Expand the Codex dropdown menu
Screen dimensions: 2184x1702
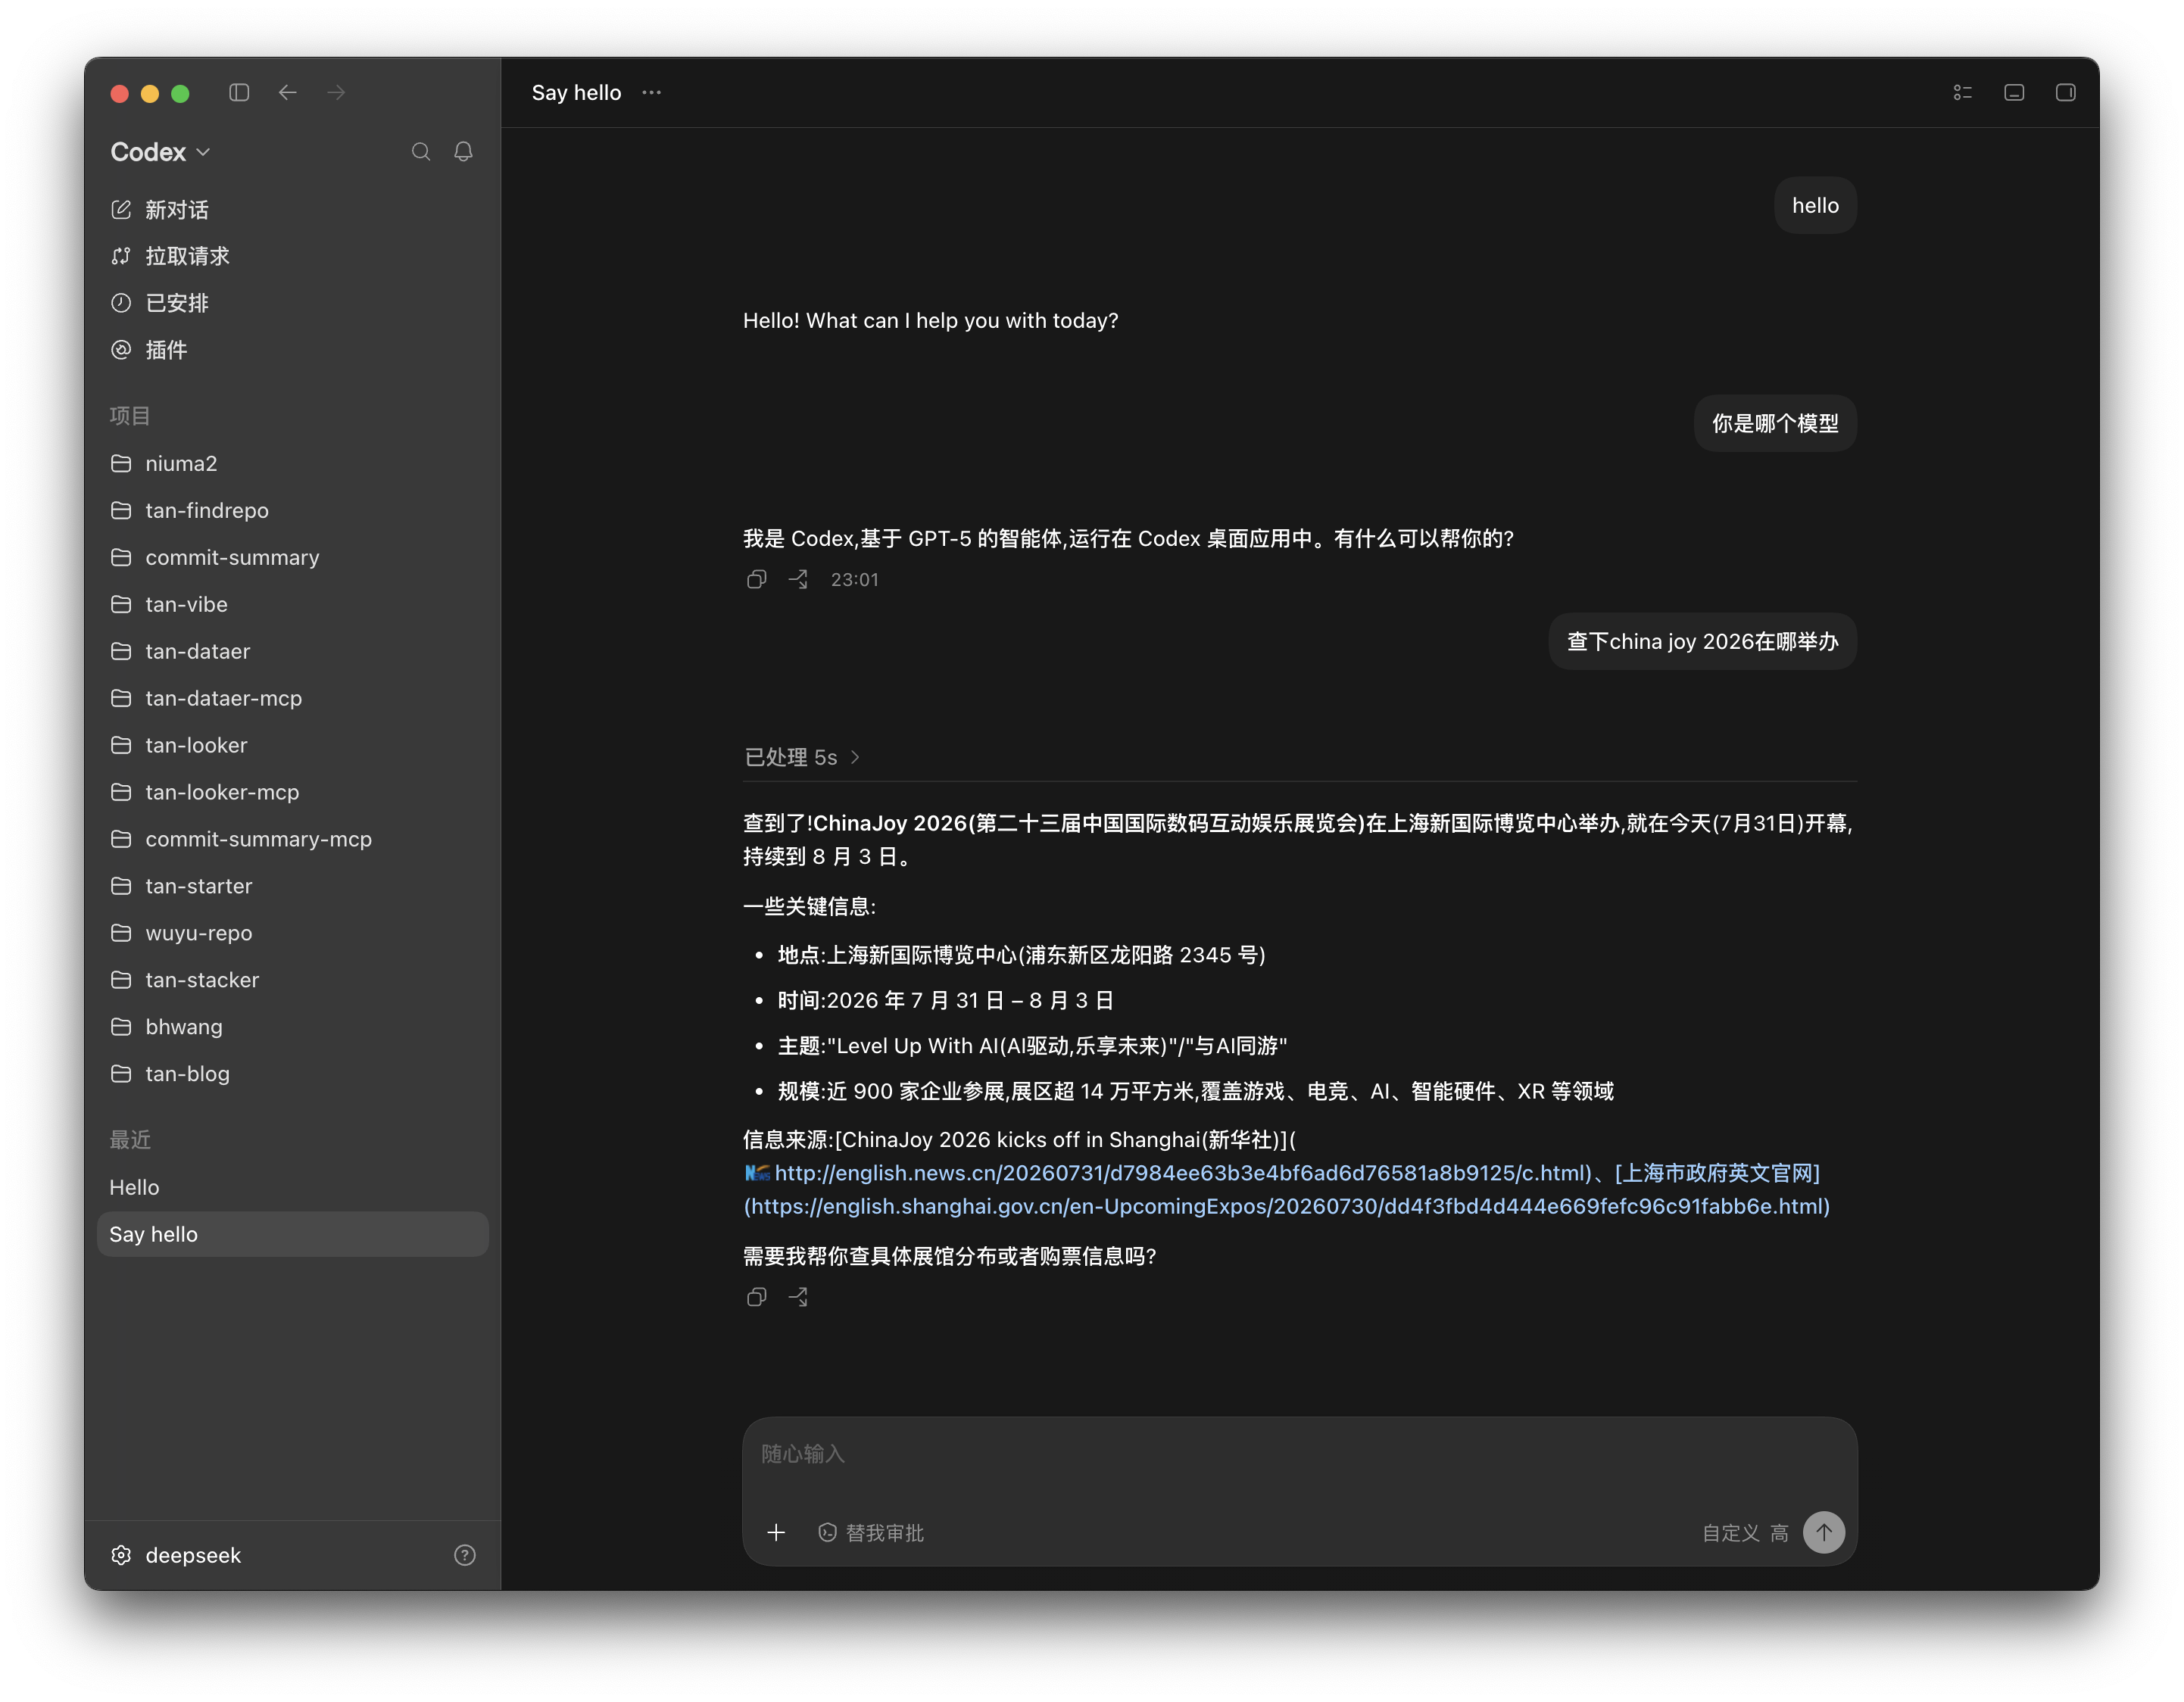(161, 152)
